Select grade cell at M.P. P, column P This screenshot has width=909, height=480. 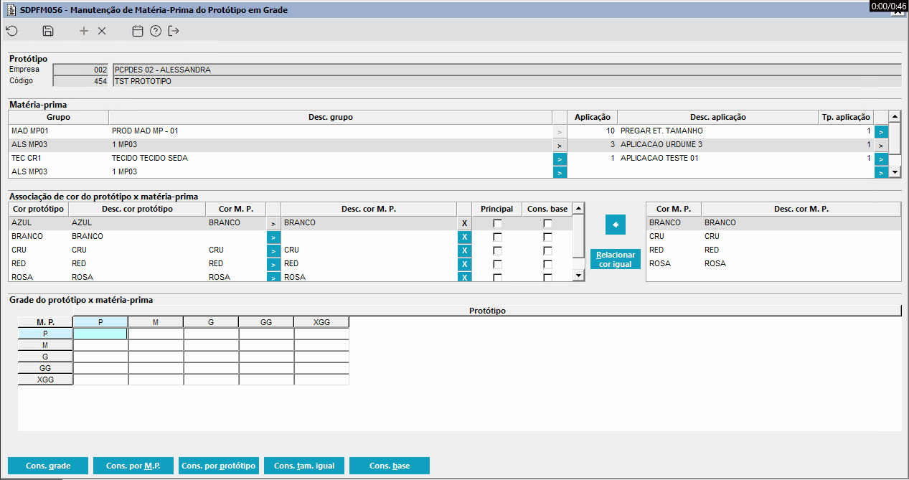(x=100, y=334)
